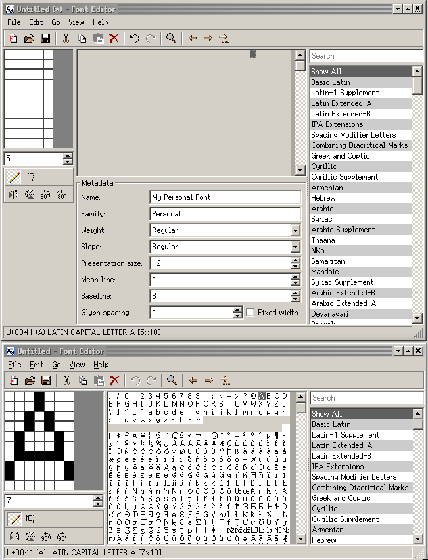Open the Go menu in top window
Image resolution: width=428 pixels, height=560 pixels.
point(56,22)
